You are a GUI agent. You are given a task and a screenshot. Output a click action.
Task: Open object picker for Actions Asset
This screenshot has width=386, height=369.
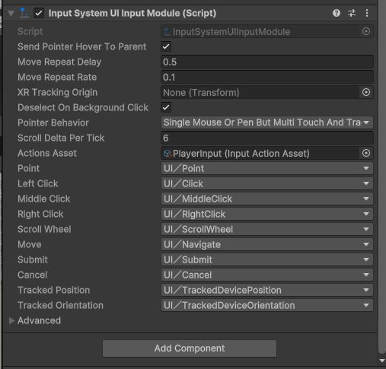click(366, 153)
